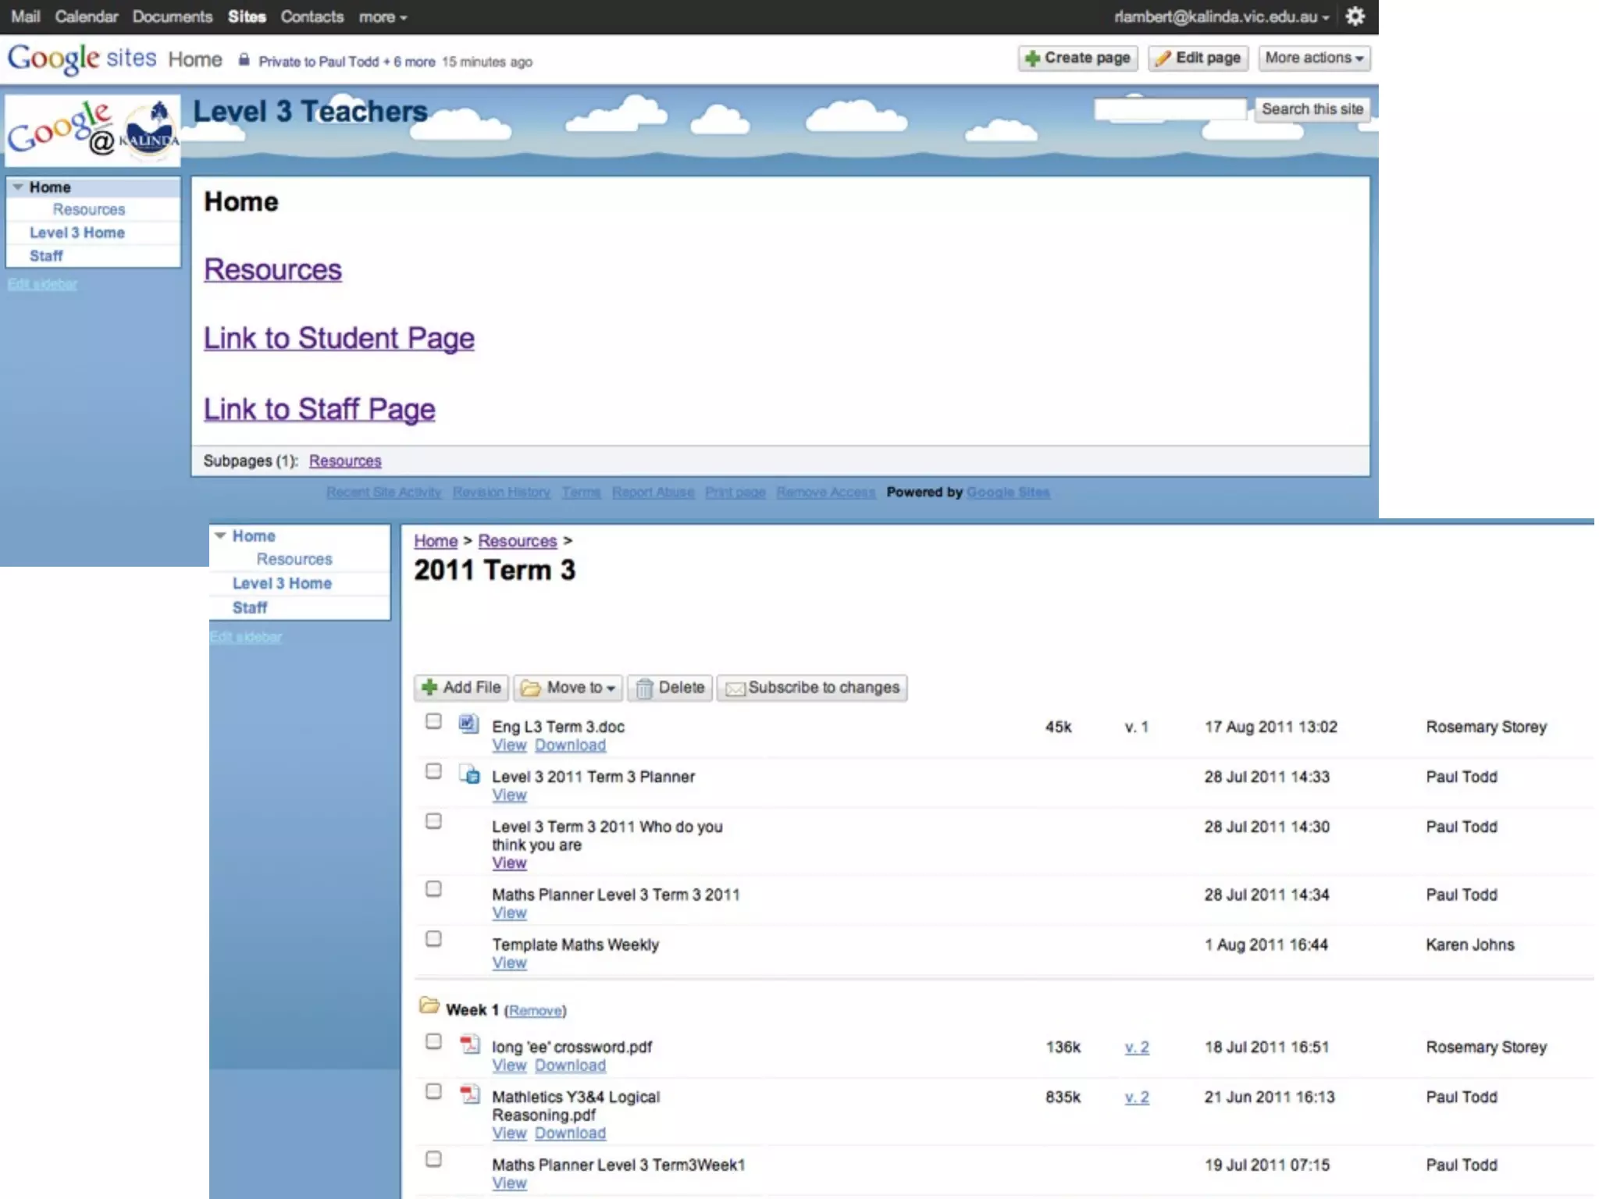Click PDF icon for Mathletics Y3&4 file
This screenshot has width=1599, height=1199.
pyautogui.click(x=469, y=1094)
